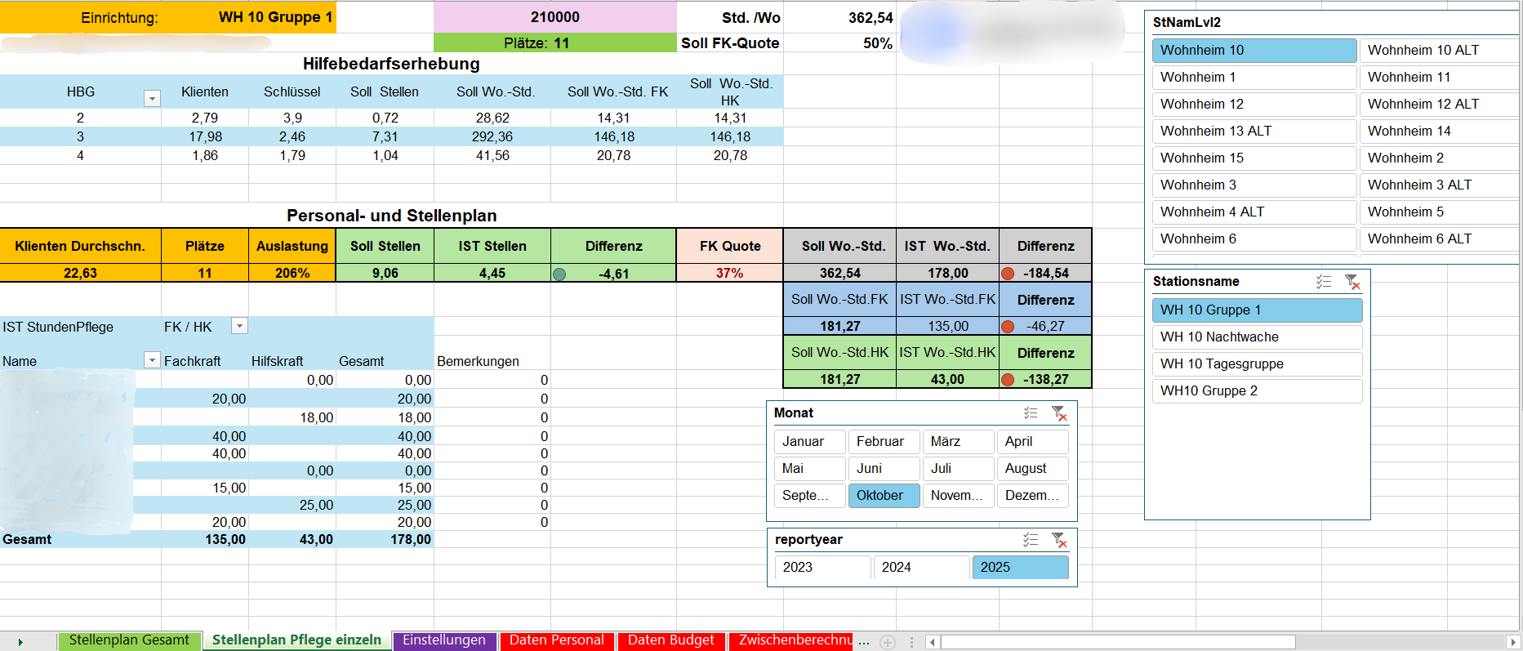
Task: Open the Daten Budget sheet tab
Action: [x=670, y=640]
